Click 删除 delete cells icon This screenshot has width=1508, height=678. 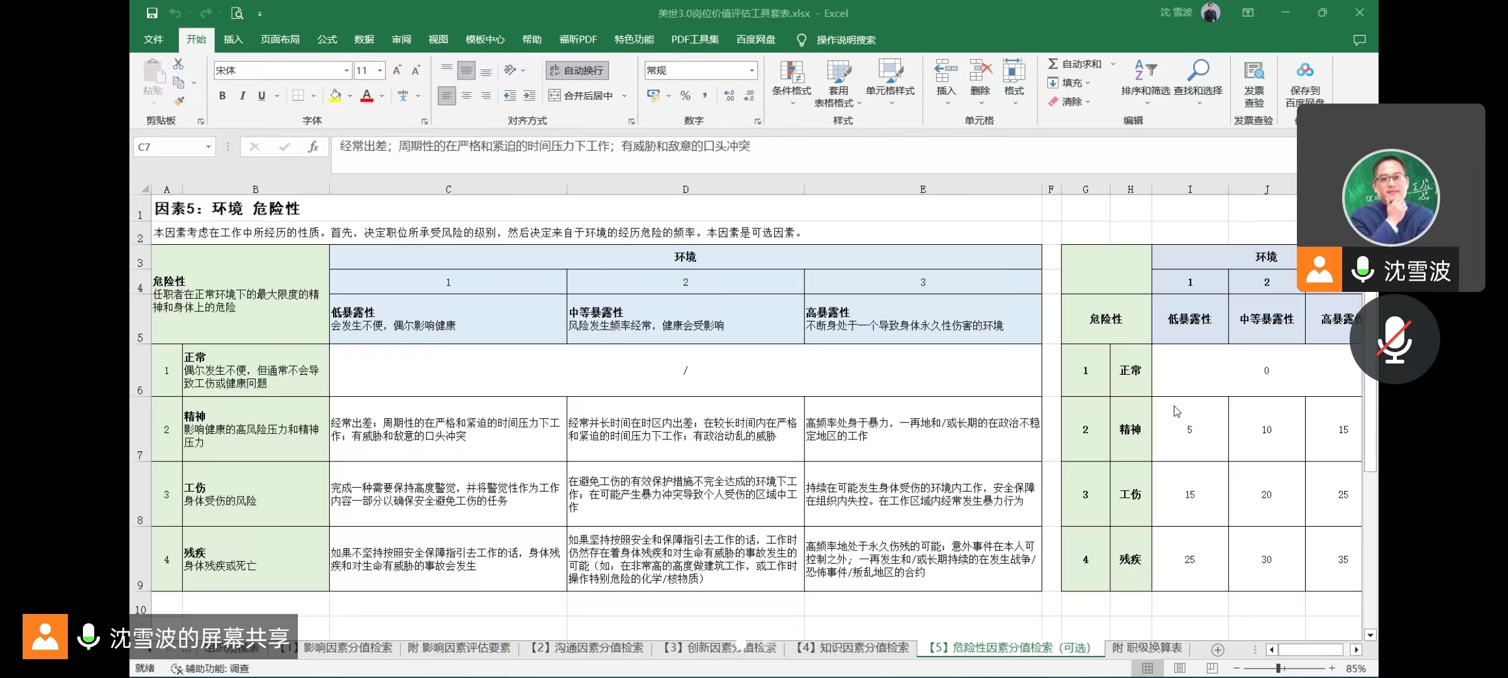(x=980, y=82)
